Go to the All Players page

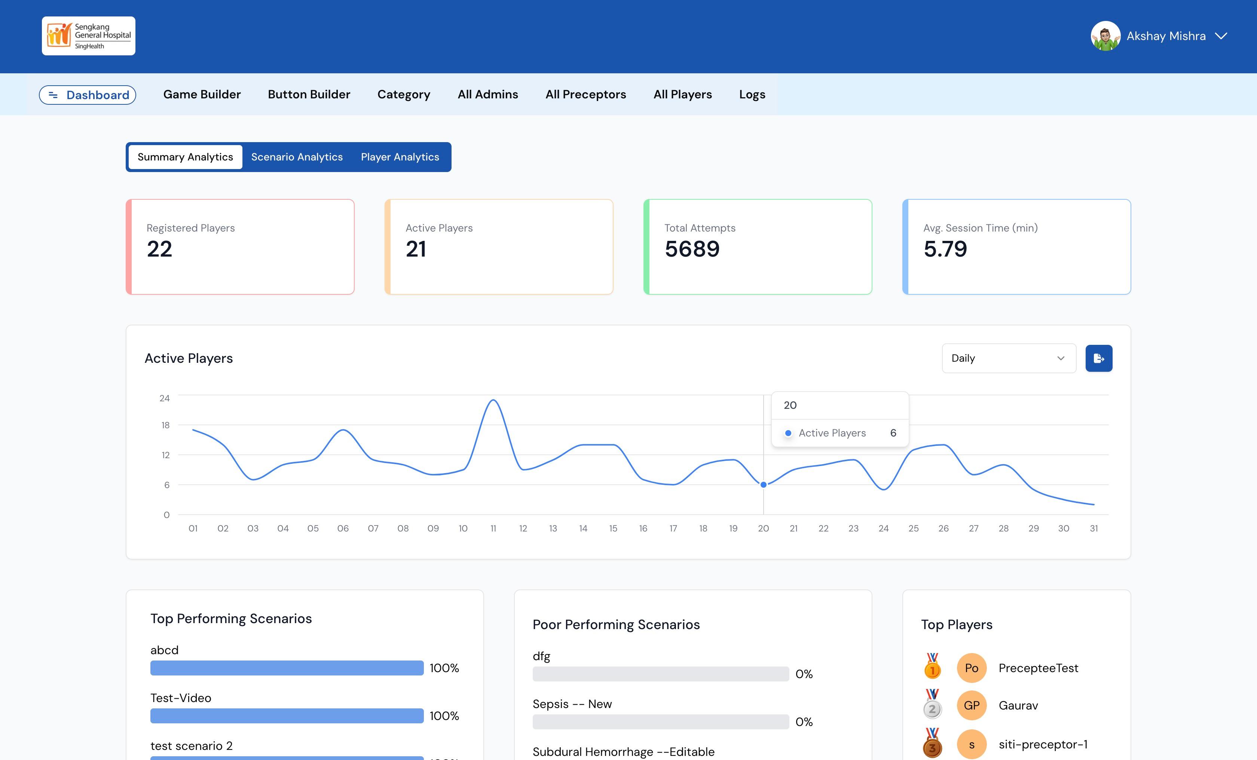point(682,94)
